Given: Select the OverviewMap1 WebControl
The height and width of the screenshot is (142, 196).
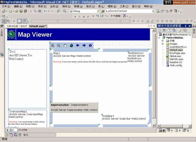Looking at the screenshot, I should (27, 118).
